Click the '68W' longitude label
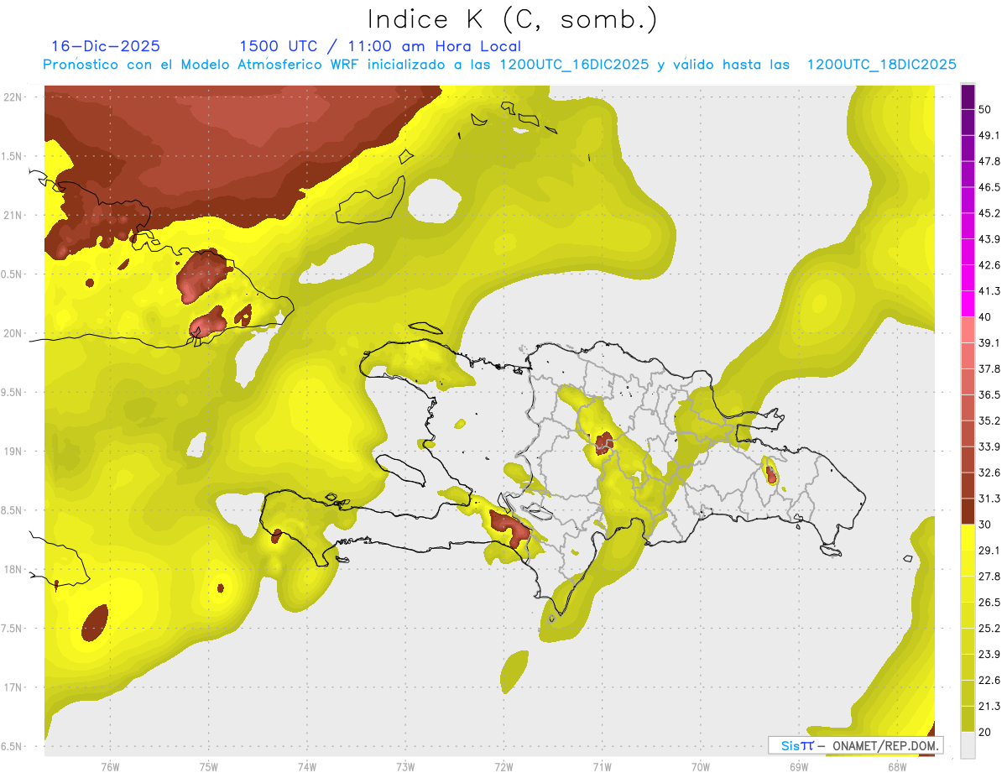This screenshot has width=1007, height=778. pyautogui.click(x=897, y=766)
